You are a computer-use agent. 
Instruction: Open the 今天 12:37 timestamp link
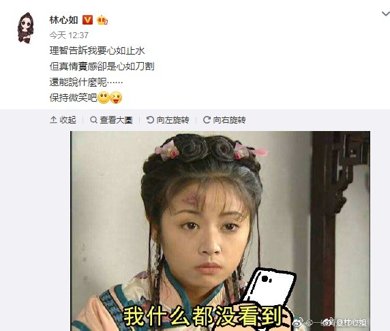[69, 35]
